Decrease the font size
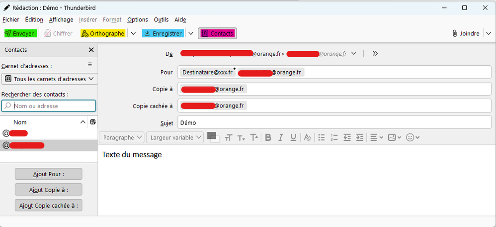The width and height of the screenshot is (496, 227). coord(241,137)
